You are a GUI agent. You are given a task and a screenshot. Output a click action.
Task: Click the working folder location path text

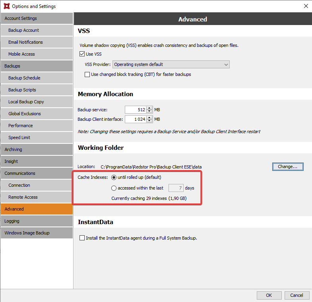pyautogui.click(x=151, y=167)
